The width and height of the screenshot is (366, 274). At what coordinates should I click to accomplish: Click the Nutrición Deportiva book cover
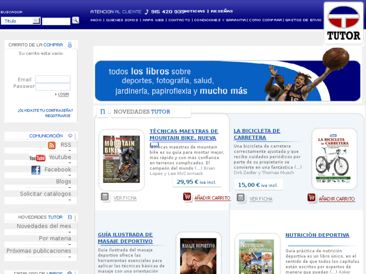point(257,256)
